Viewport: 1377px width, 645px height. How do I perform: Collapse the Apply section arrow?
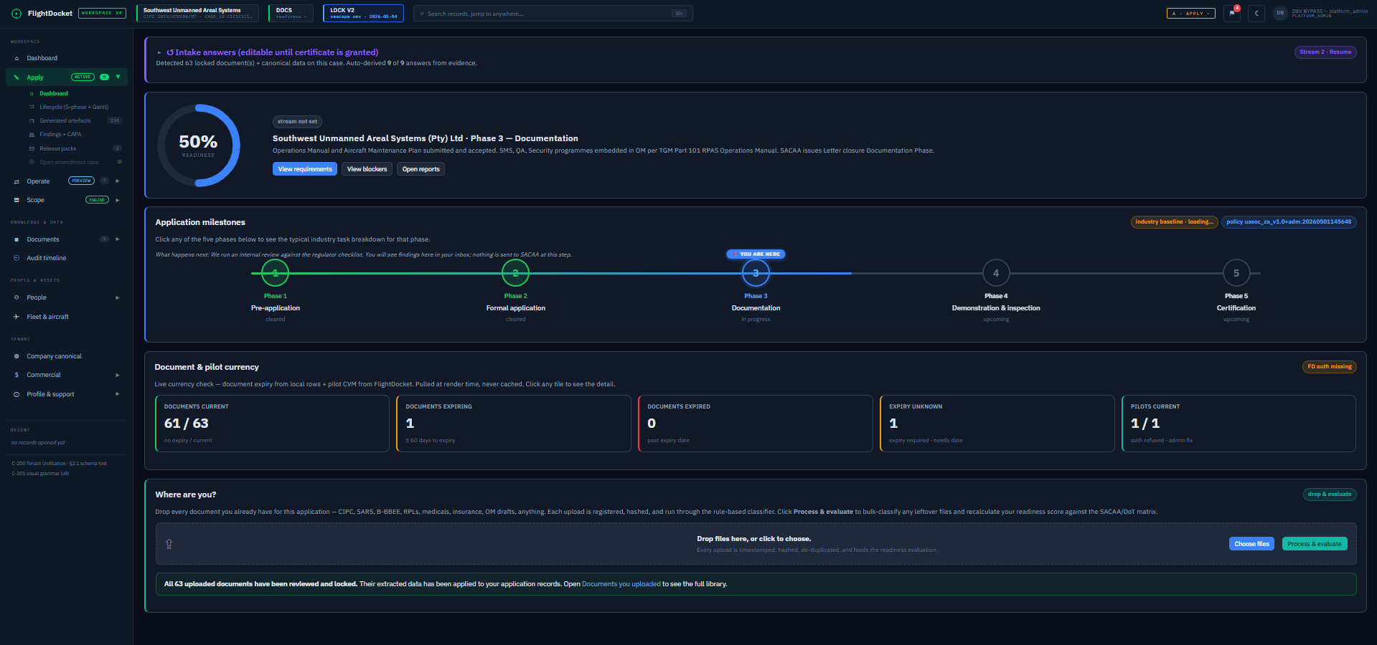(x=118, y=77)
